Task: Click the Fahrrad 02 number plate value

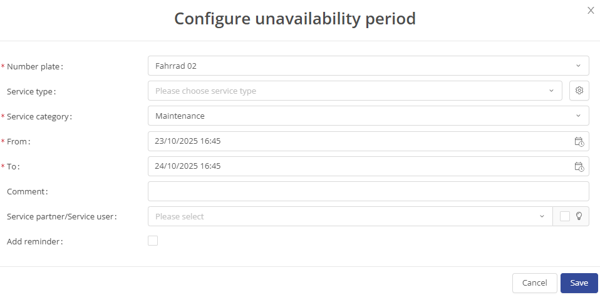Action: [177, 66]
